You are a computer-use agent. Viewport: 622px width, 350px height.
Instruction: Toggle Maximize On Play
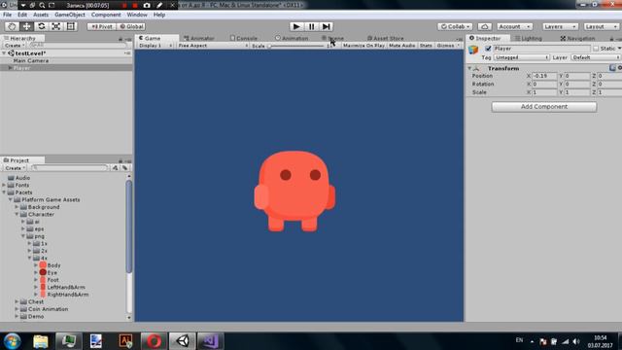point(363,46)
